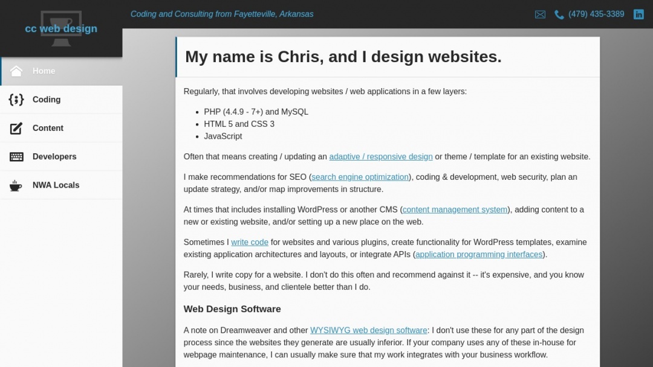
Task: Click the application programming interfaces link
Action: click(478, 254)
